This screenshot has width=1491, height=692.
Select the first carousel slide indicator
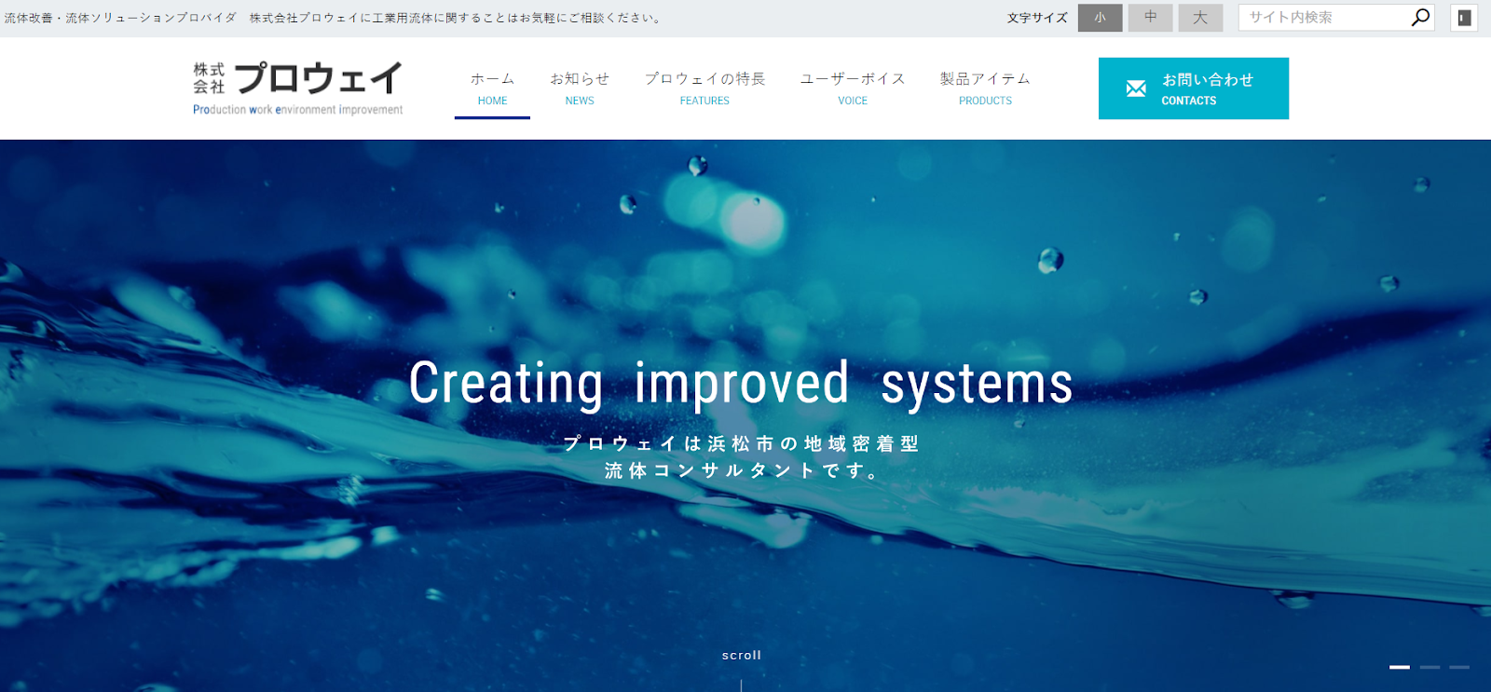(x=1400, y=667)
